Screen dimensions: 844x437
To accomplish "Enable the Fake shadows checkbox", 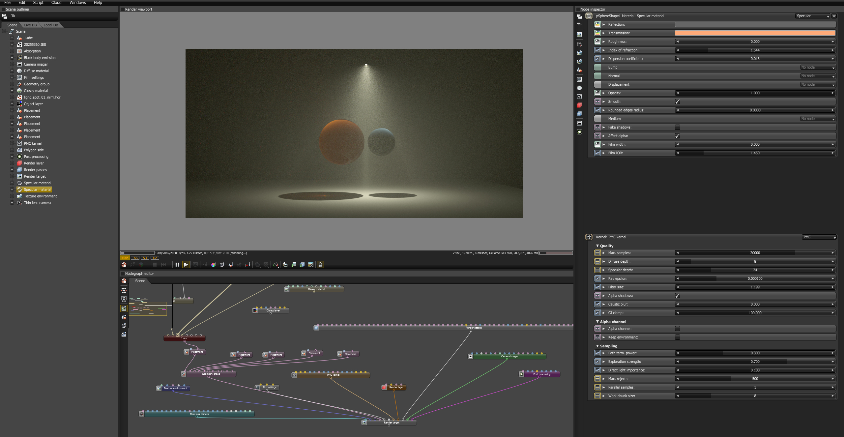I will point(678,127).
